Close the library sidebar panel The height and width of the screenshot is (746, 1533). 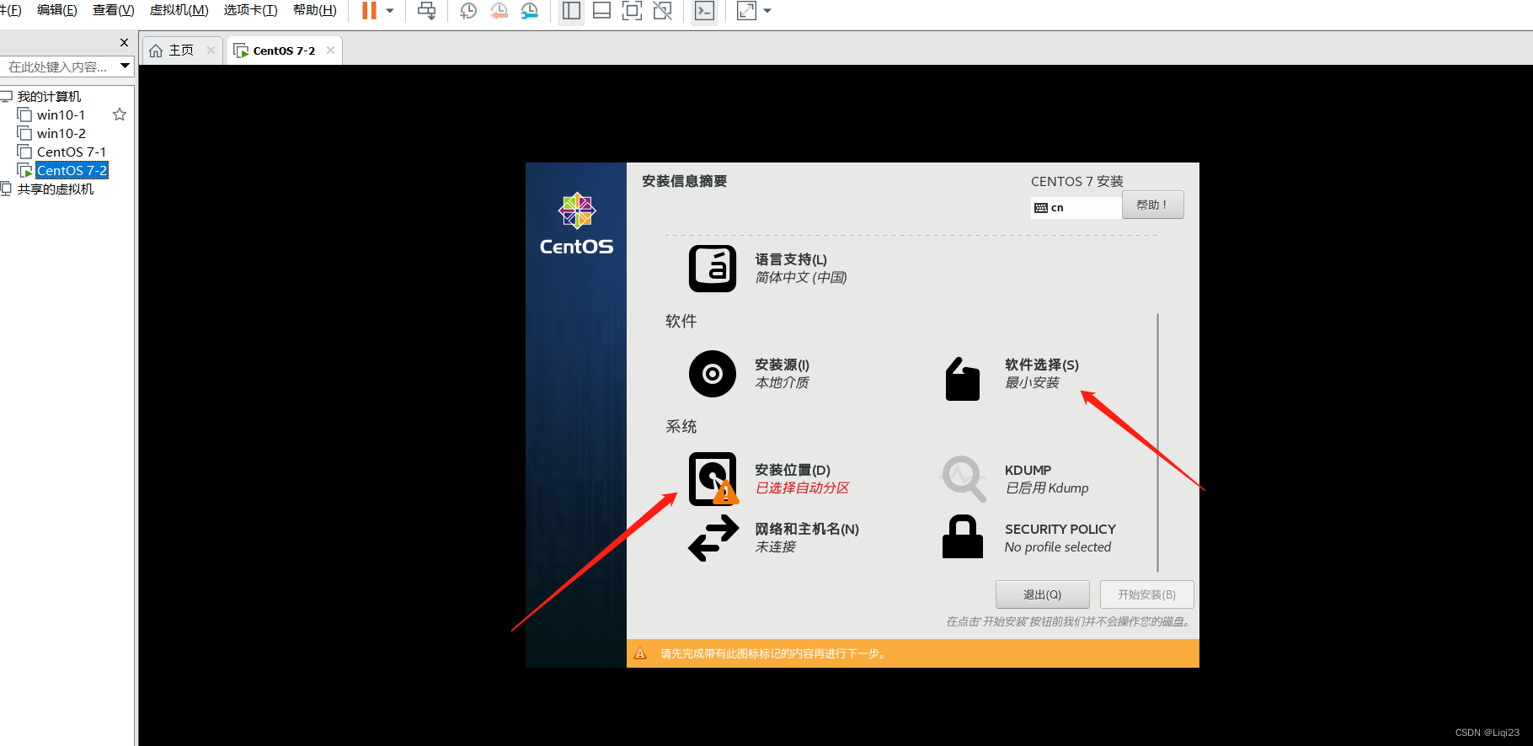[124, 43]
